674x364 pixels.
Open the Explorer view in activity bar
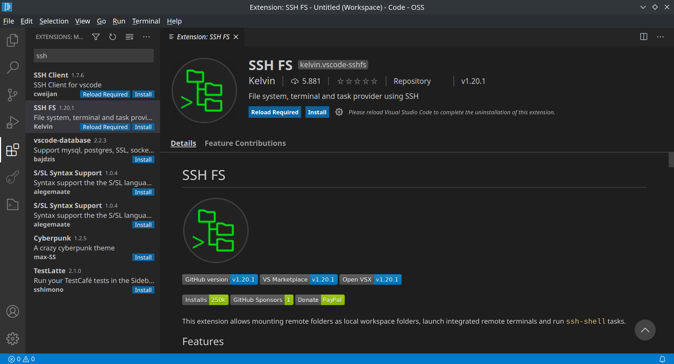point(13,40)
